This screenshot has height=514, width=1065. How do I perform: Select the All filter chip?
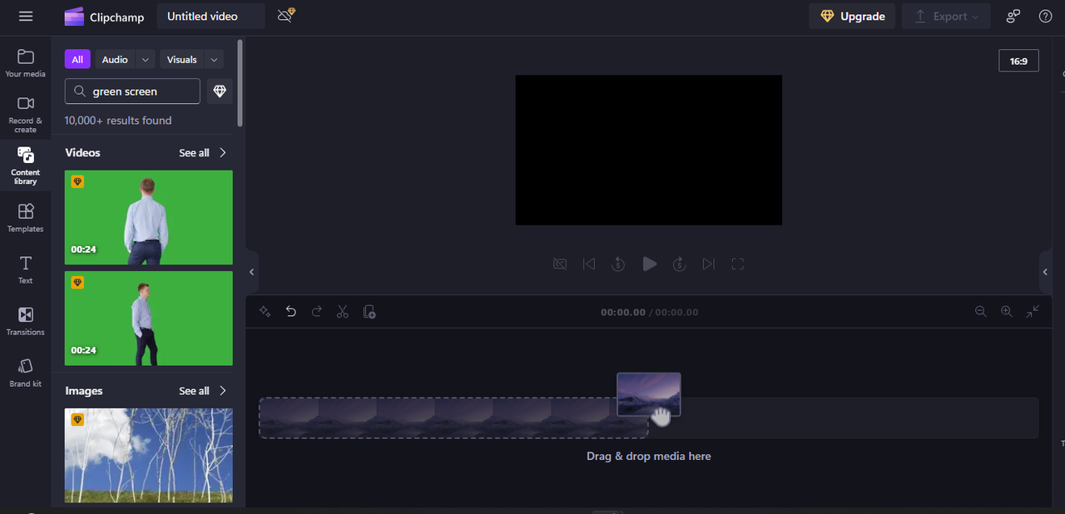[x=77, y=60]
